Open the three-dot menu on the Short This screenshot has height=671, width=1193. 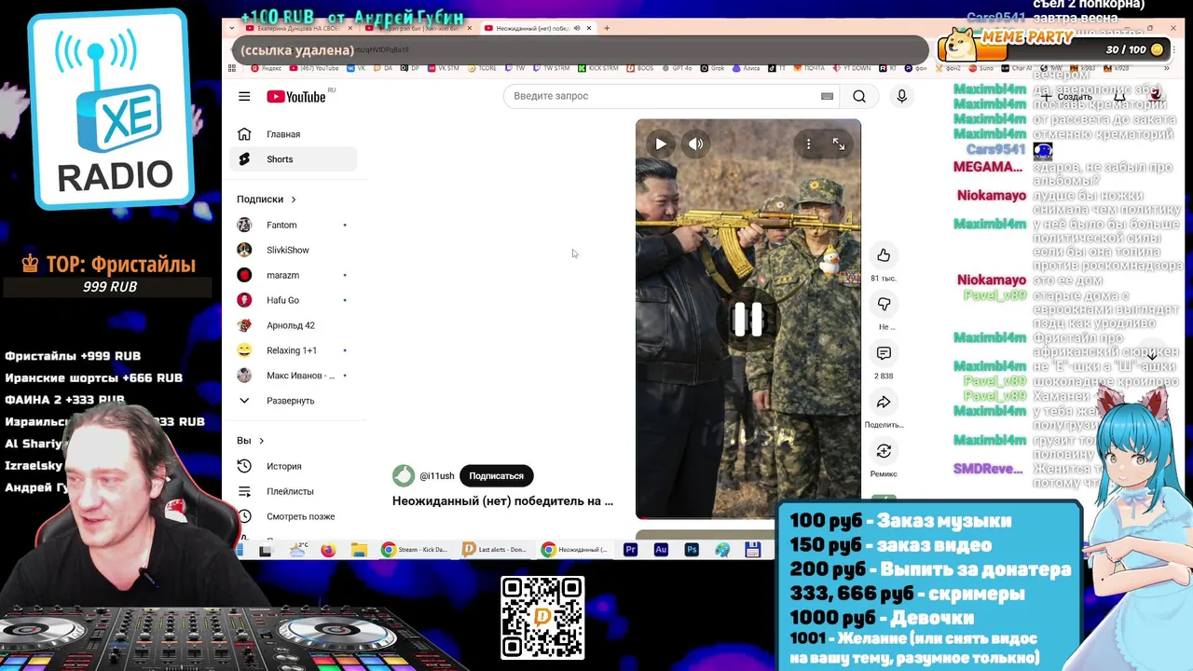(808, 144)
